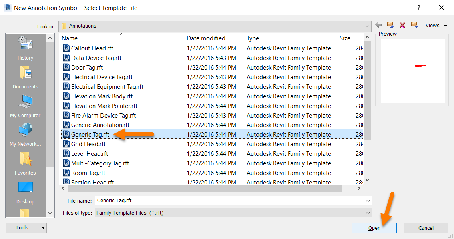Click the red Delete icon
Image resolution: width=454 pixels, height=239 pixels.
pos(402,25)
